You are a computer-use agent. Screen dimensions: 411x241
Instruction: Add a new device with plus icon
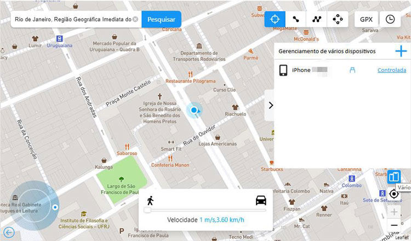pos(401,51)
